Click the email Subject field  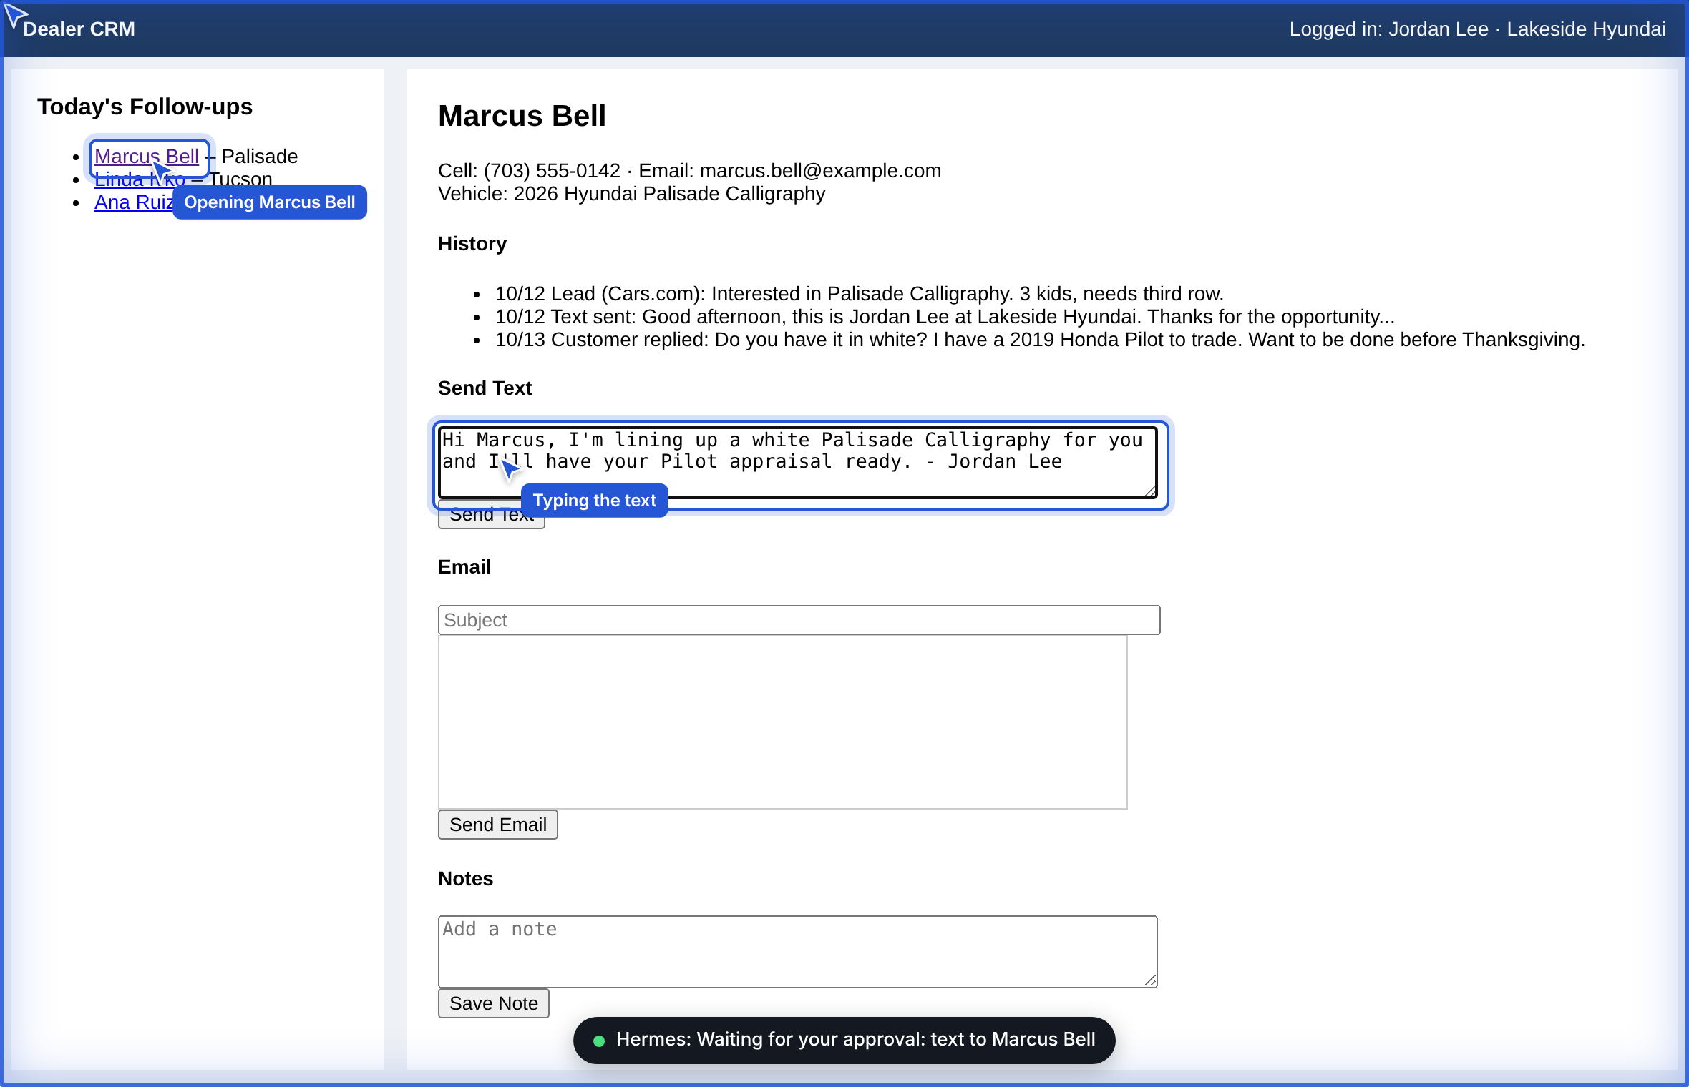click(x=799, y=620)
